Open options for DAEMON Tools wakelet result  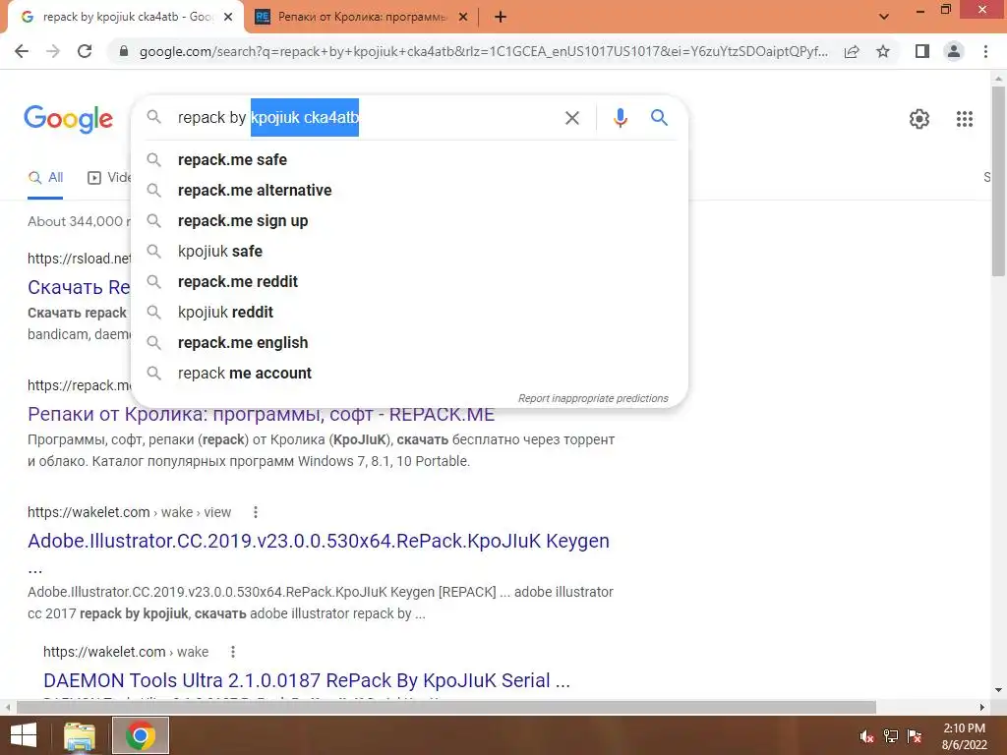click(233, 652)
